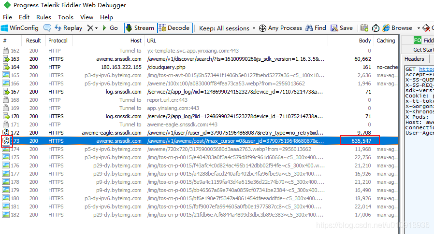Viewport: 434px width, 234px height.
Task: Sort by the Caching column header
Action: [x=386, y=41]
